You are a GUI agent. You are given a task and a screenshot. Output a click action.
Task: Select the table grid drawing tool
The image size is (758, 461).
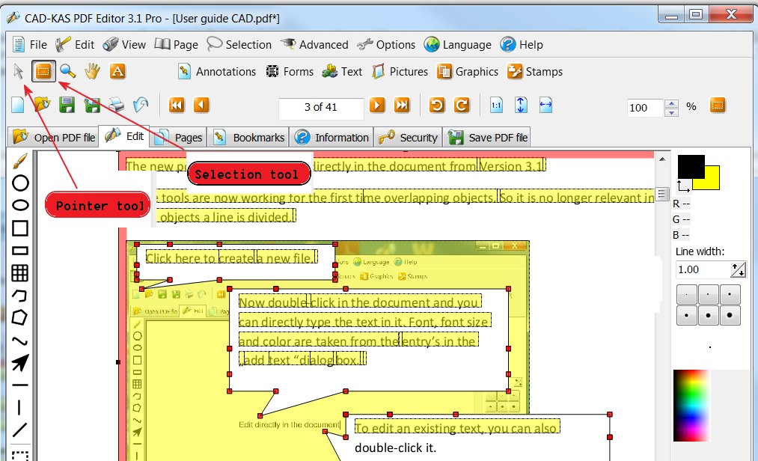(x=20, y=273)
